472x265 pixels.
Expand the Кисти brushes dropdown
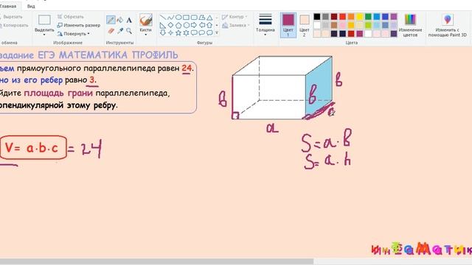(146, 35)
